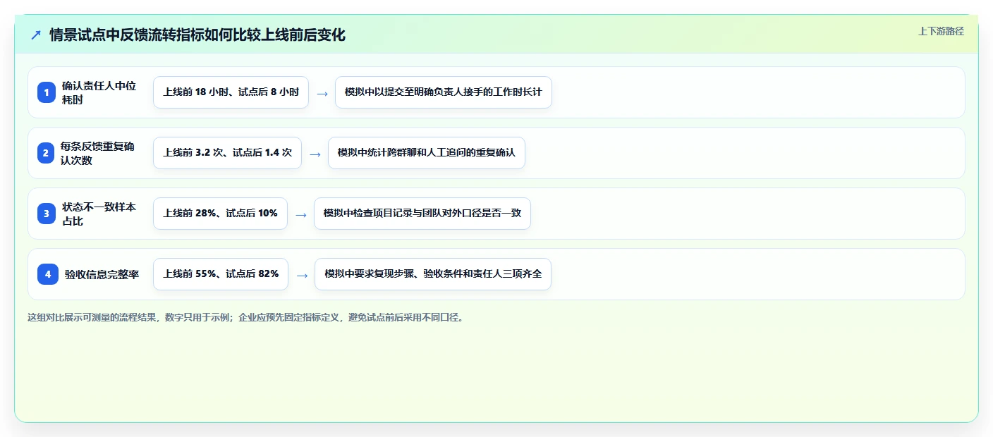
Task: Select the 确认责任人中位耗时 label
Action: tap(99, 92)
